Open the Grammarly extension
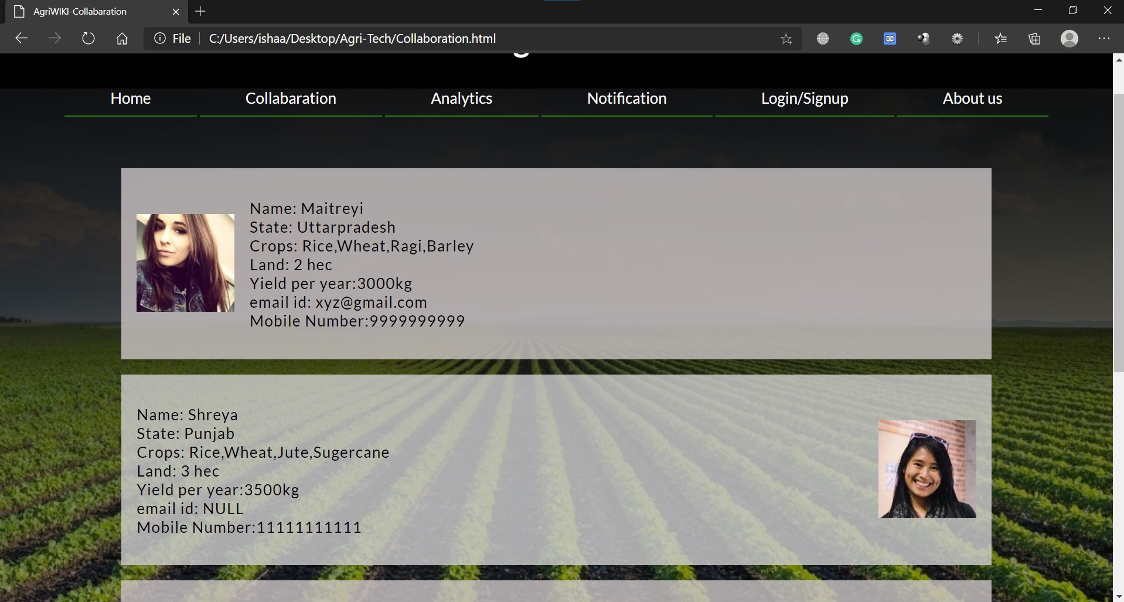Image resolution: width=1124 pixels, height=602 pixels. (x=856, y=39)
